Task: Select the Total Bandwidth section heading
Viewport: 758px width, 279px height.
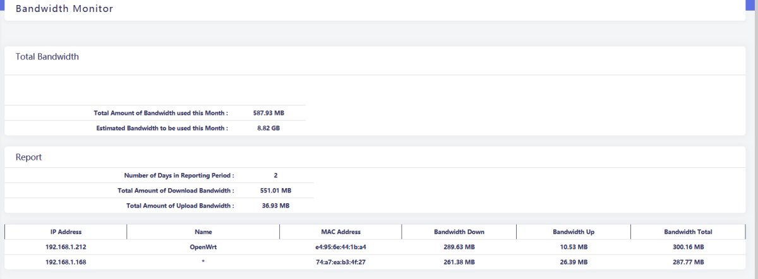Action: (47, 57)
